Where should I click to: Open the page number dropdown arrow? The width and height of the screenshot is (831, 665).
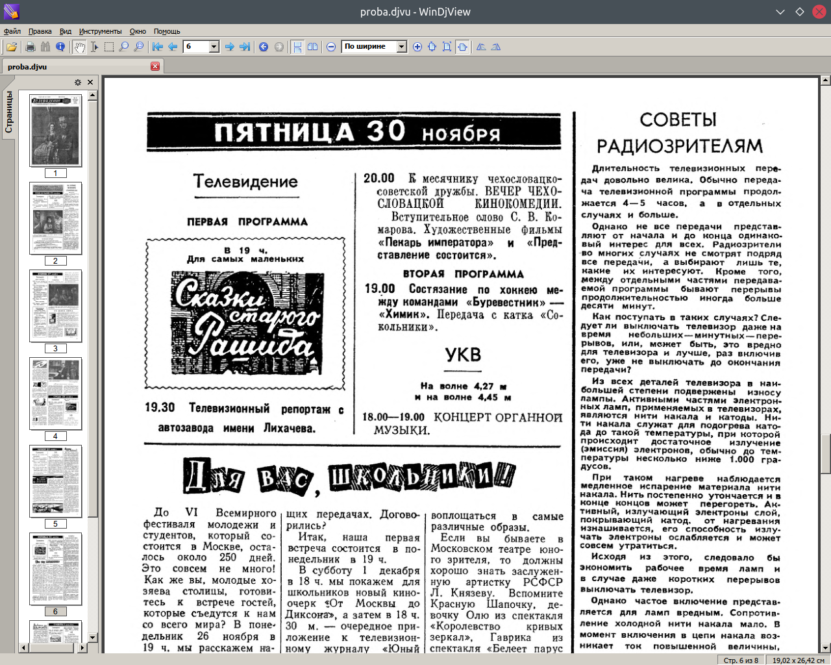point(214,47)
